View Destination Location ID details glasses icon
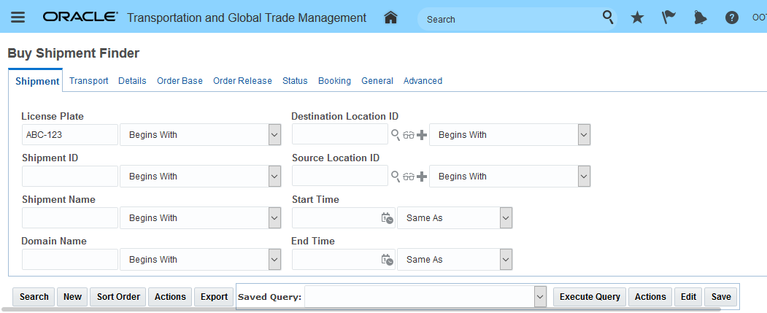This screenshot has width=767, height=313. (x=408, y=135)
